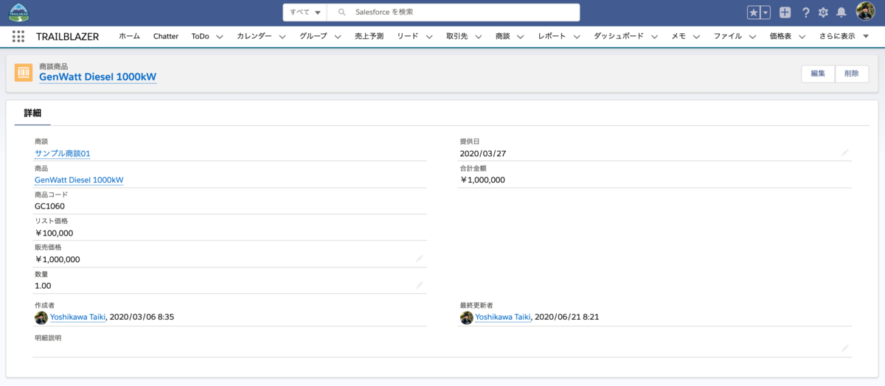Image resolution: width=885 pixels, height=386 pixels.
Task: Expand the favorites list arrow
Action: point(766,13)
